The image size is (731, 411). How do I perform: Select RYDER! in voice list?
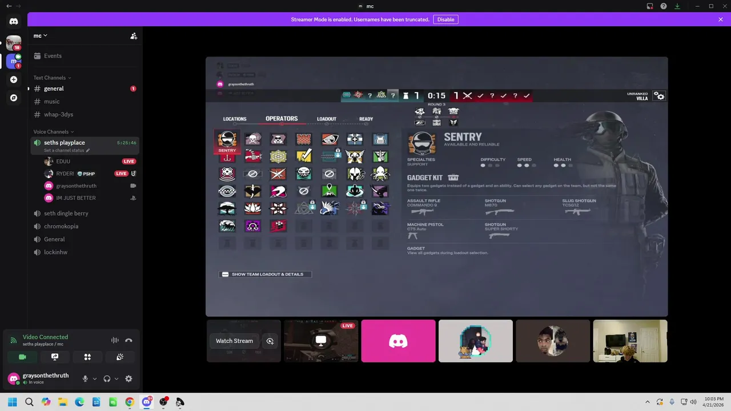[90, 174]
